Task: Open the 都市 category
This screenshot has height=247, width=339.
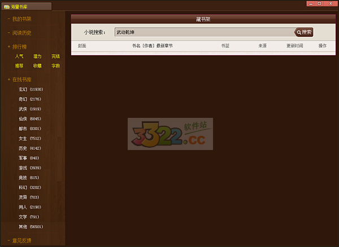Action: [x=30, y=129]
